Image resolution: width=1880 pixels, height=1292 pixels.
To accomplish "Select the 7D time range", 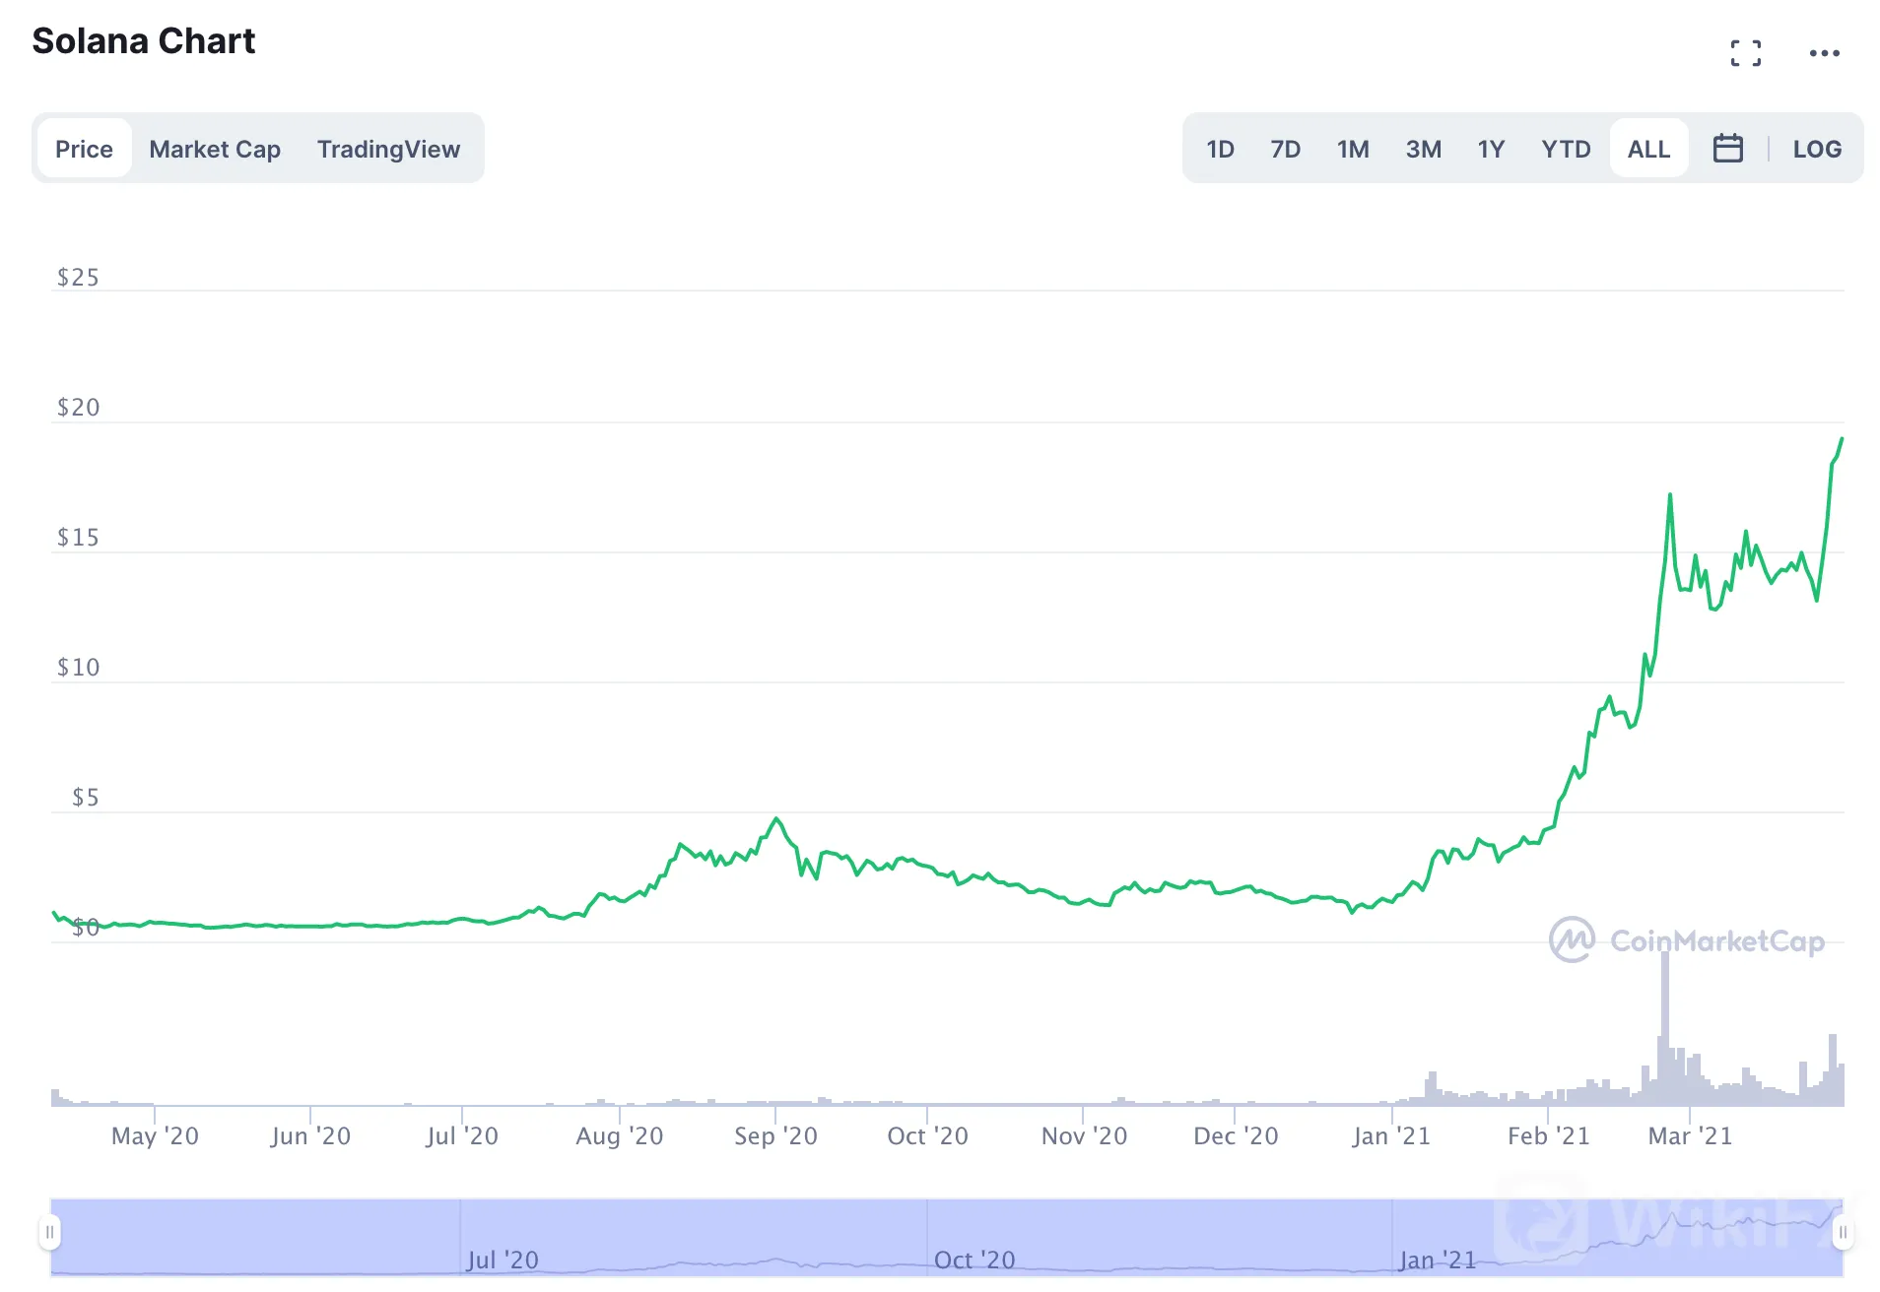I will pyautogui.click(x=1285, y=149).
